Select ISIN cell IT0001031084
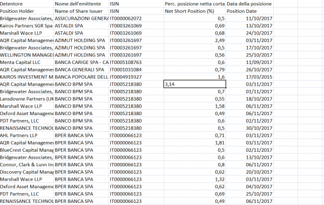 click(137, 69)
